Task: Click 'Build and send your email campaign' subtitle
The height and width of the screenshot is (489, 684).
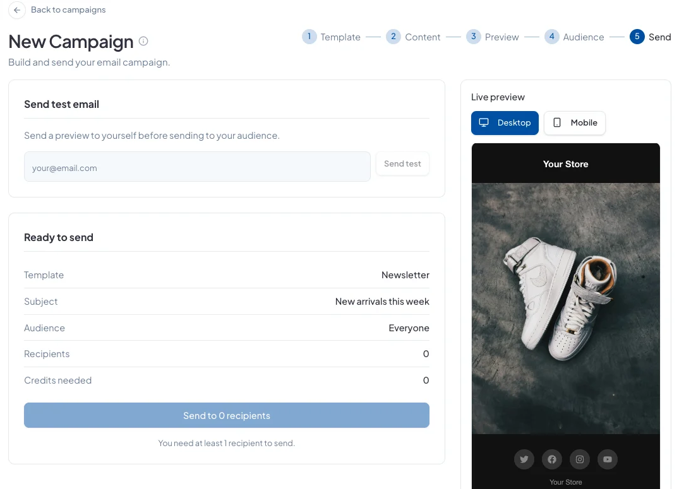Action: coord(89,62)
